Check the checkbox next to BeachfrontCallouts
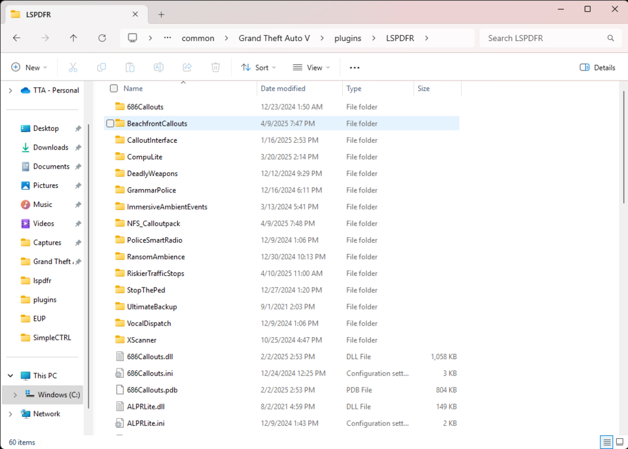 110,123
